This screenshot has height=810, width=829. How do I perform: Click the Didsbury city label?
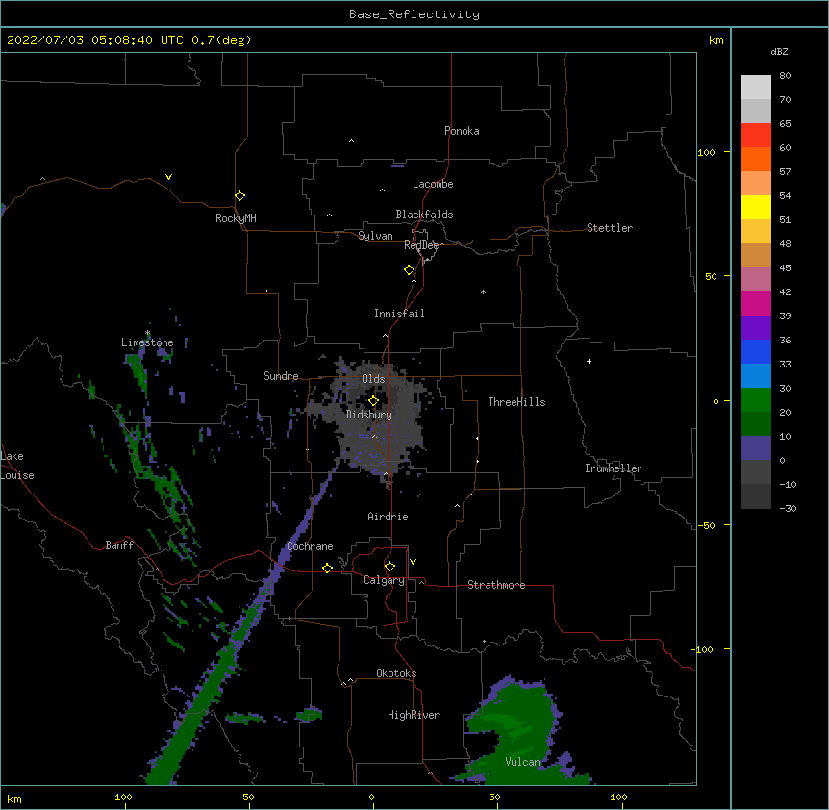pos(369,415)
